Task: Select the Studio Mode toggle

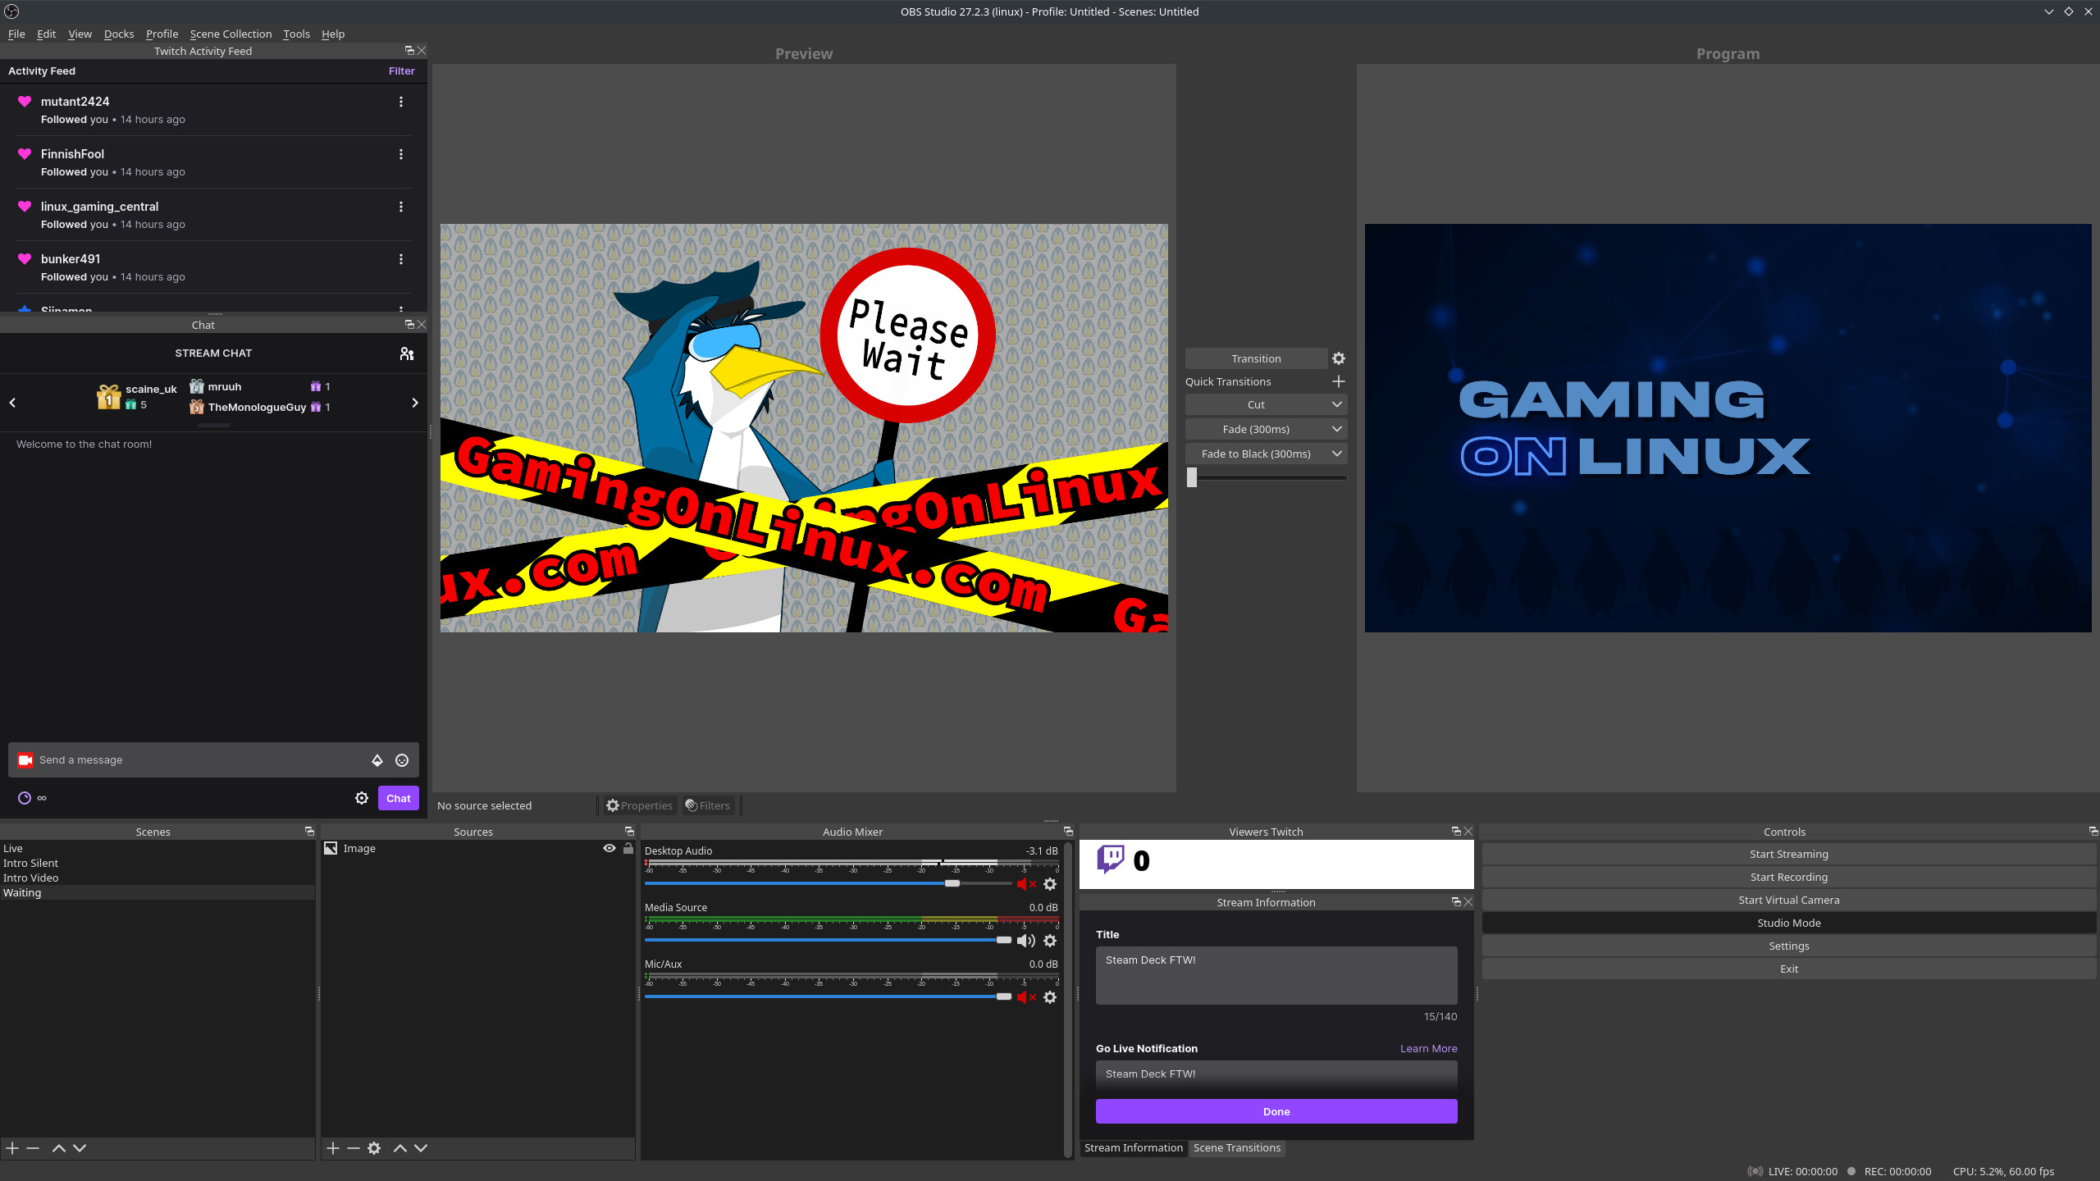Action: (x=1788, y=923)
